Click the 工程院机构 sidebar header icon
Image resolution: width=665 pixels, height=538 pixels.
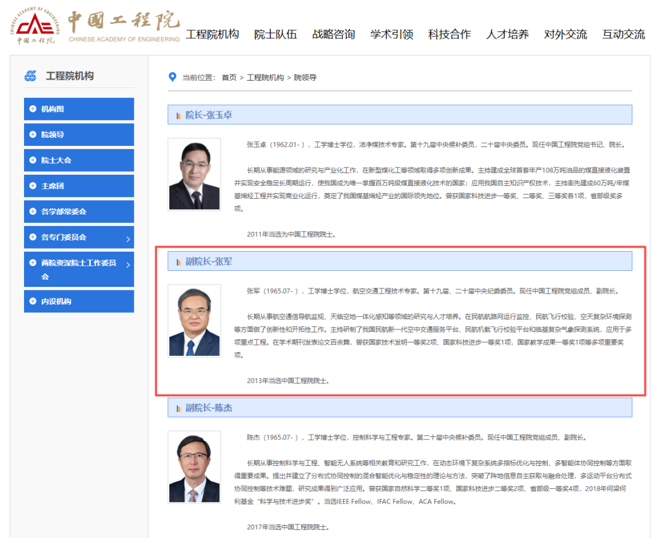30,76
